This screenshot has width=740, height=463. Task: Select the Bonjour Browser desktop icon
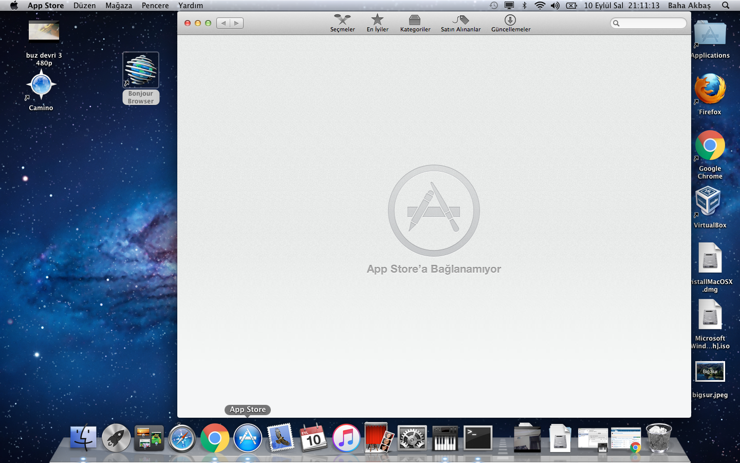141,78
